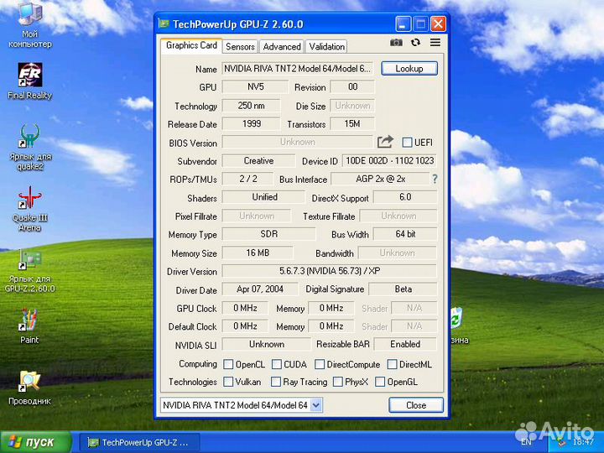Open Мой компьютер desktop icon
Viewport: 604px width, 453px height.
point(29,24)
